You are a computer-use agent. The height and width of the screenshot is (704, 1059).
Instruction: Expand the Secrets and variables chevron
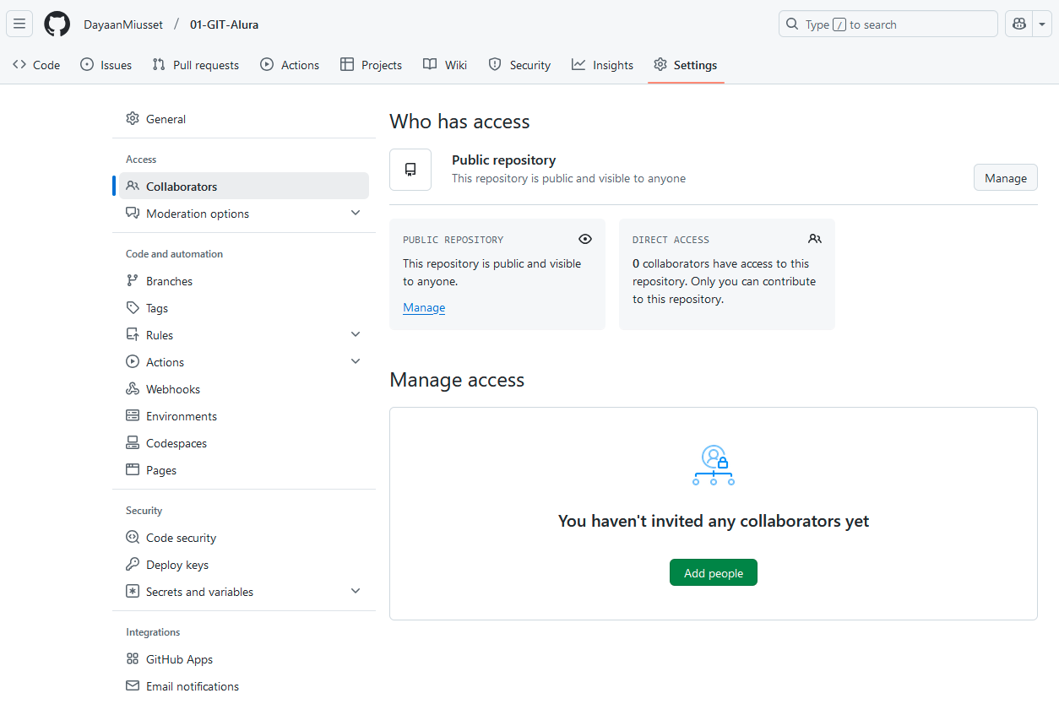pos(356,592)
